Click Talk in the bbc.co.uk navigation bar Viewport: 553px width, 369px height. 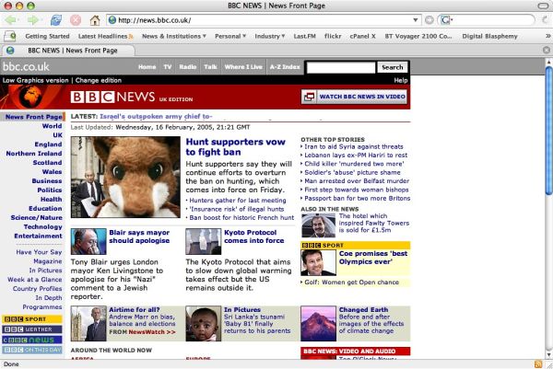210,67
